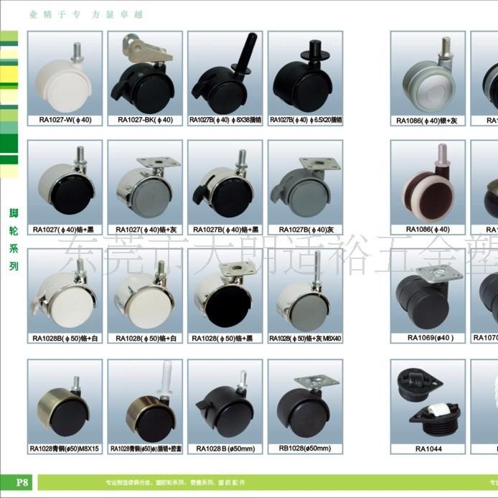Click caption 'RA1027(φ40)铬+灰'
Image resolution: width=498 pixels, height=498 pixels.
(x=146, y=230)
